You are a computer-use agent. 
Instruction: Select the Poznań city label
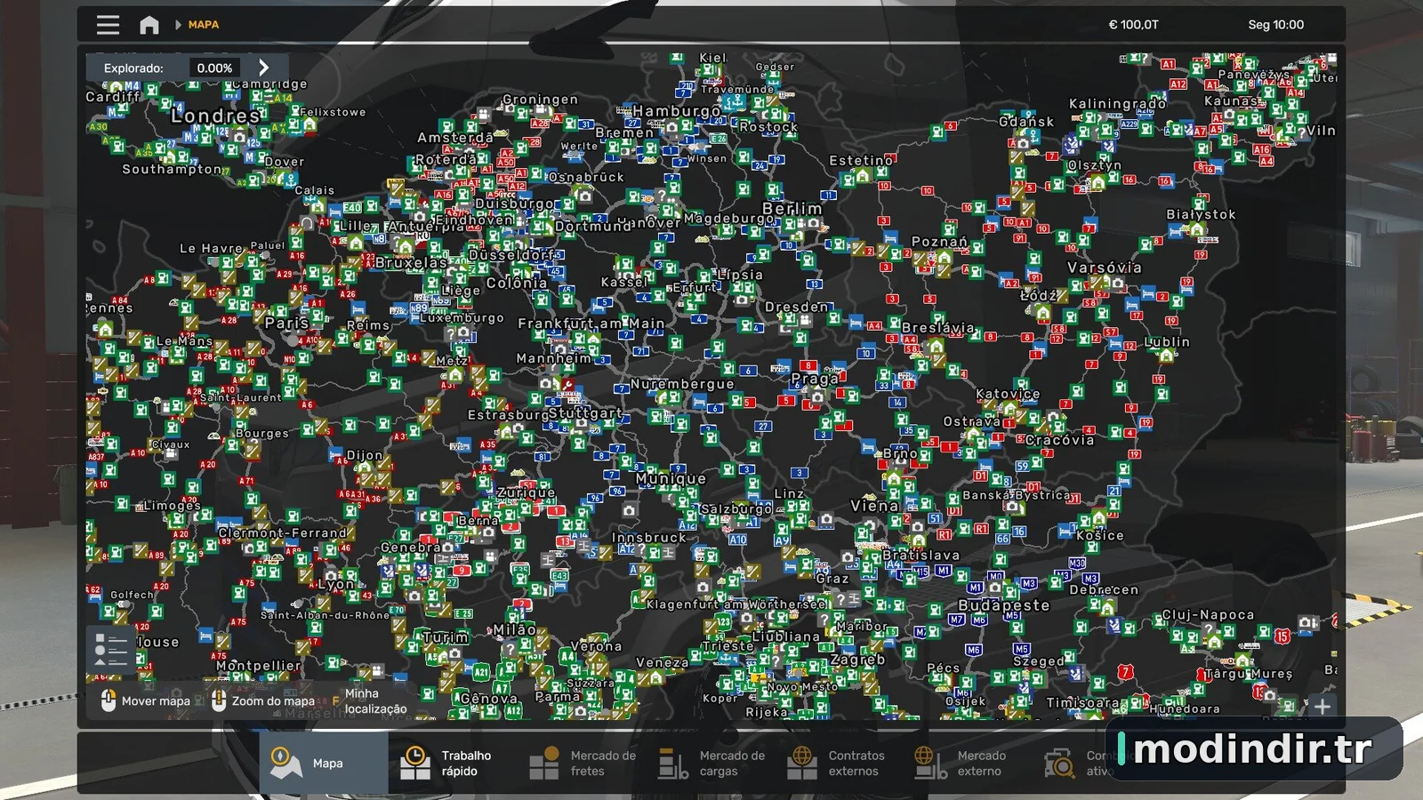pos(939,241)
